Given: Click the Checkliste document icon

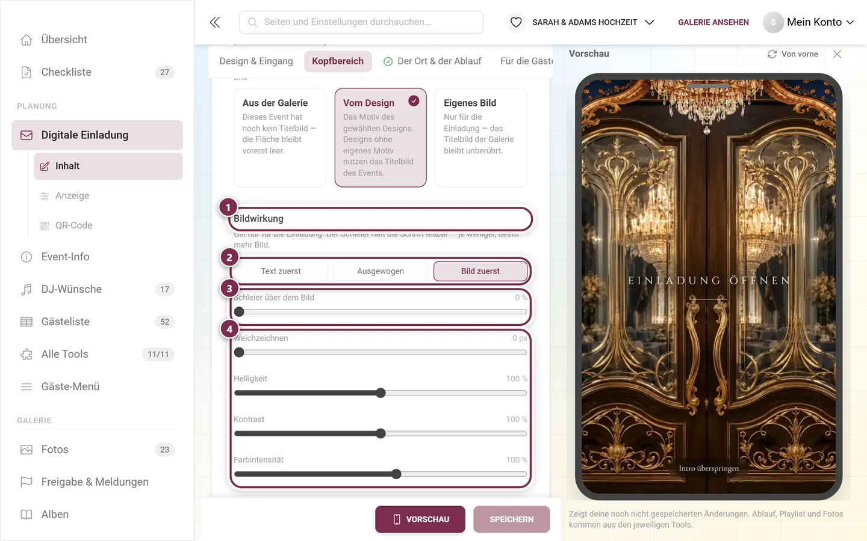Looking at the screenshot, I should tap(26, 72).
